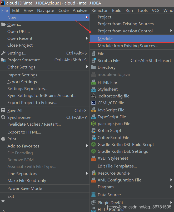
Task: Expand Project from Version Control submenu arrow
Action: 171,31
